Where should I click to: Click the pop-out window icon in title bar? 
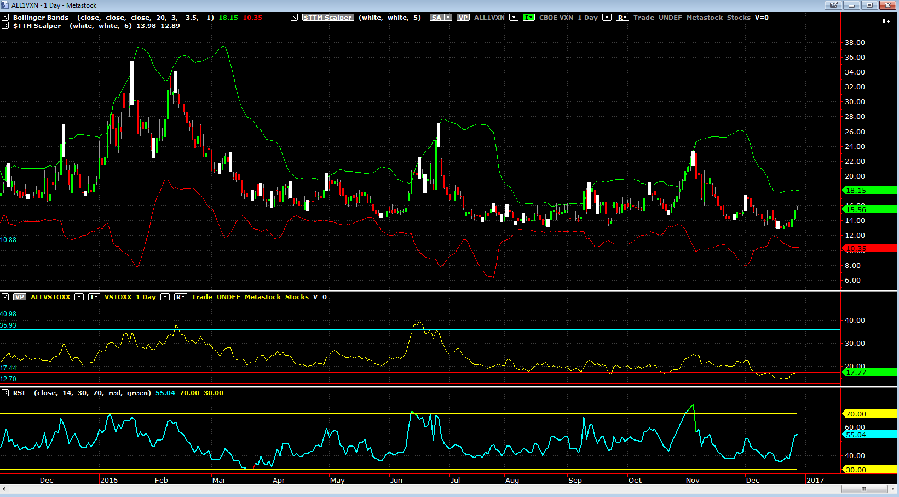[x=833, y=5]
